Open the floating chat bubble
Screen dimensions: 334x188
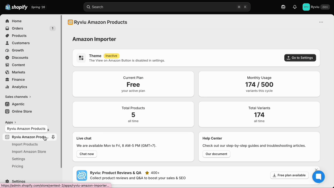(x=318, y=177)
